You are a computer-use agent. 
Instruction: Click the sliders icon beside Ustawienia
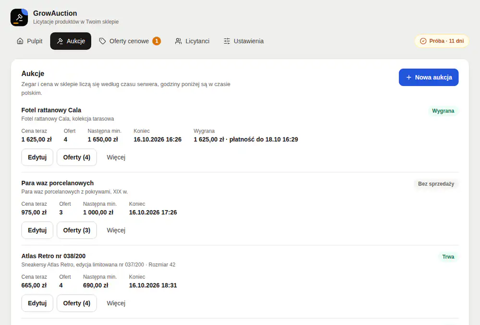pyautogui.click(x=227, y=41)
